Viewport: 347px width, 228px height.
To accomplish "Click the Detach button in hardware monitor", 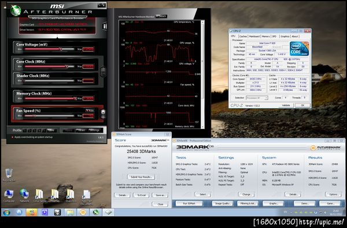I will [161, 16].
